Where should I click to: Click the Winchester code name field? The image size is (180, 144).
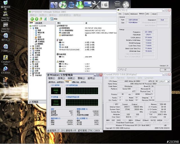[x=128, y=86]
